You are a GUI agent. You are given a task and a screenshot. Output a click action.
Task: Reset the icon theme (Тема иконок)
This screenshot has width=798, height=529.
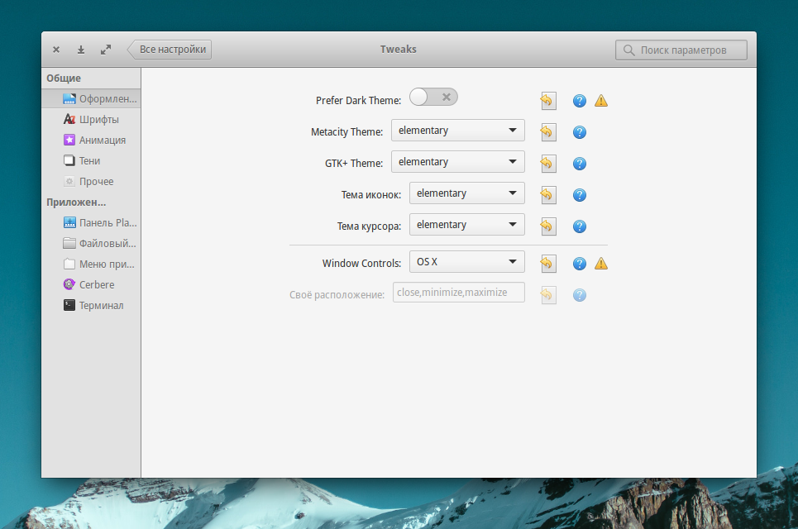[x=548, y=195]
